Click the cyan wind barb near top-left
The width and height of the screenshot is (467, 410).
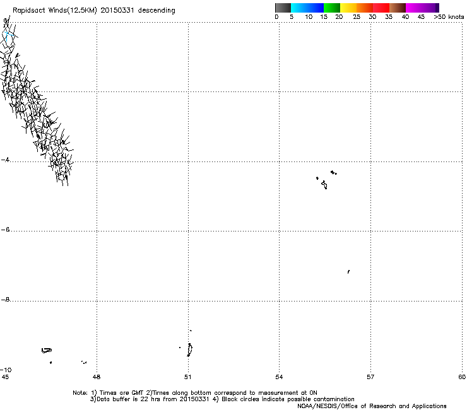(x=9, y=37)
